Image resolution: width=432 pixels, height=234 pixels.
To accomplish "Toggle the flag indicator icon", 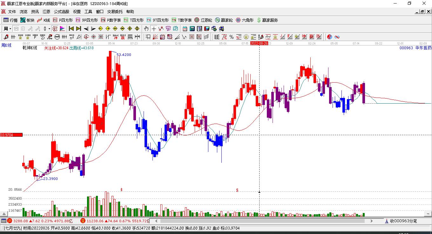I will point(62,29).
